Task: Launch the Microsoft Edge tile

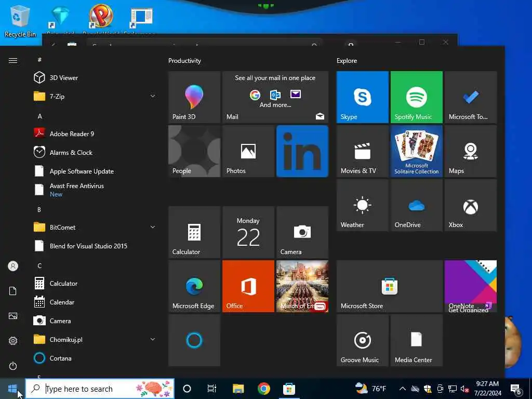Action: point(194,286)
